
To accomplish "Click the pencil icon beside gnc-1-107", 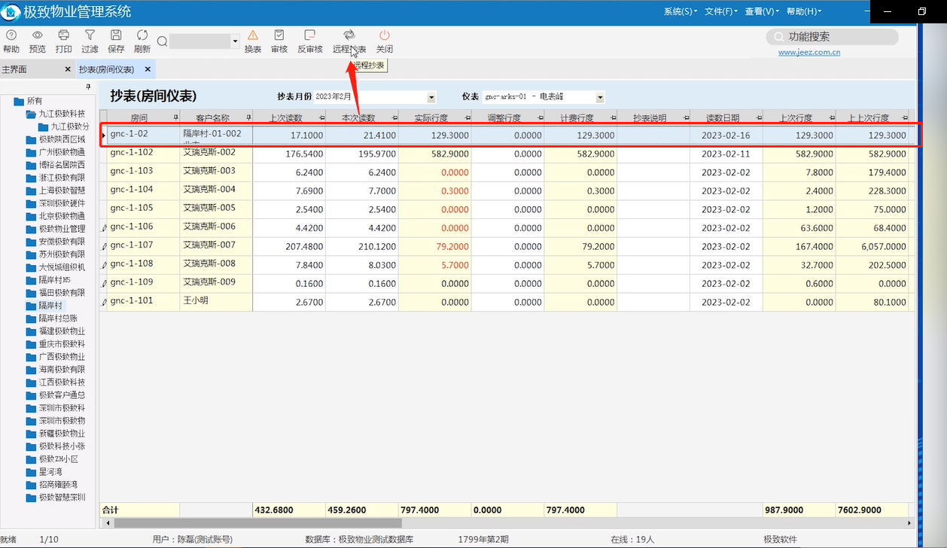I will pos(104,246).
